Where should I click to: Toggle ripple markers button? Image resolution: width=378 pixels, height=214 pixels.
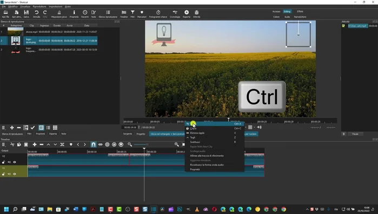121,144
